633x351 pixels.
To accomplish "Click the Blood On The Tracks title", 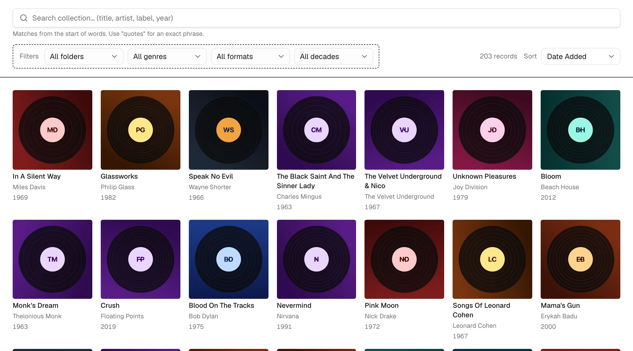I will coord(222,305).
